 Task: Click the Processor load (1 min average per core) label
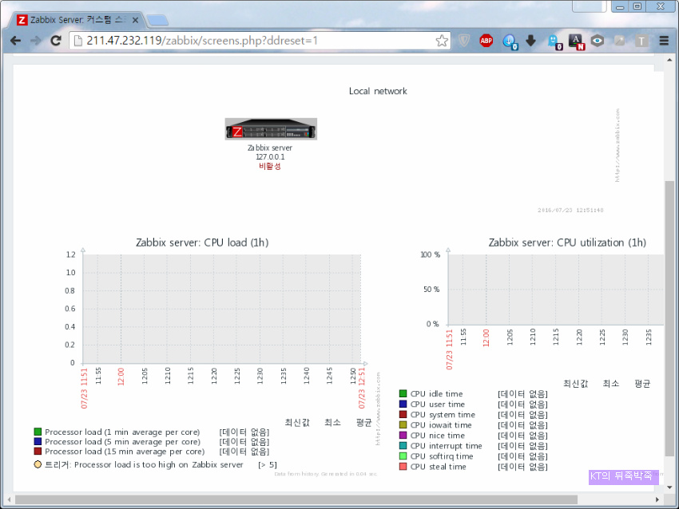coord(122,432)
